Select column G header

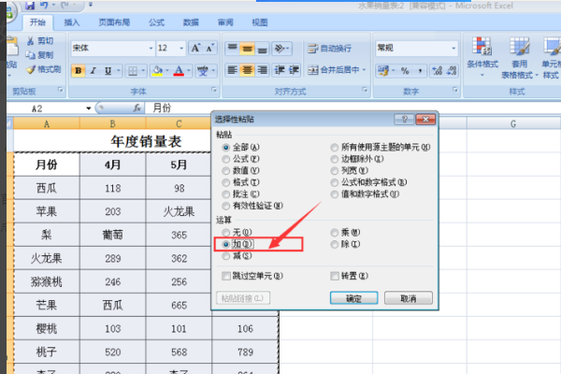pos(513,123)
